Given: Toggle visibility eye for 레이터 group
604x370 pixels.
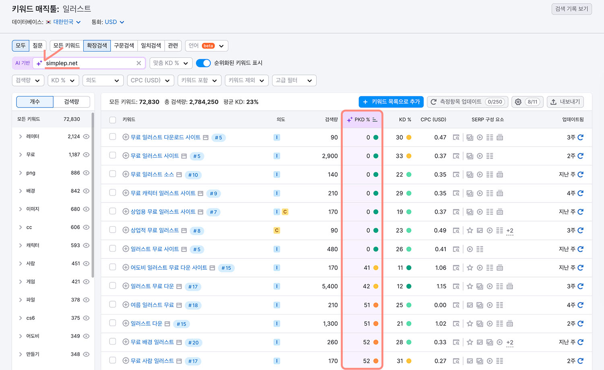Looking at the screenshot, I should (86, 136).
